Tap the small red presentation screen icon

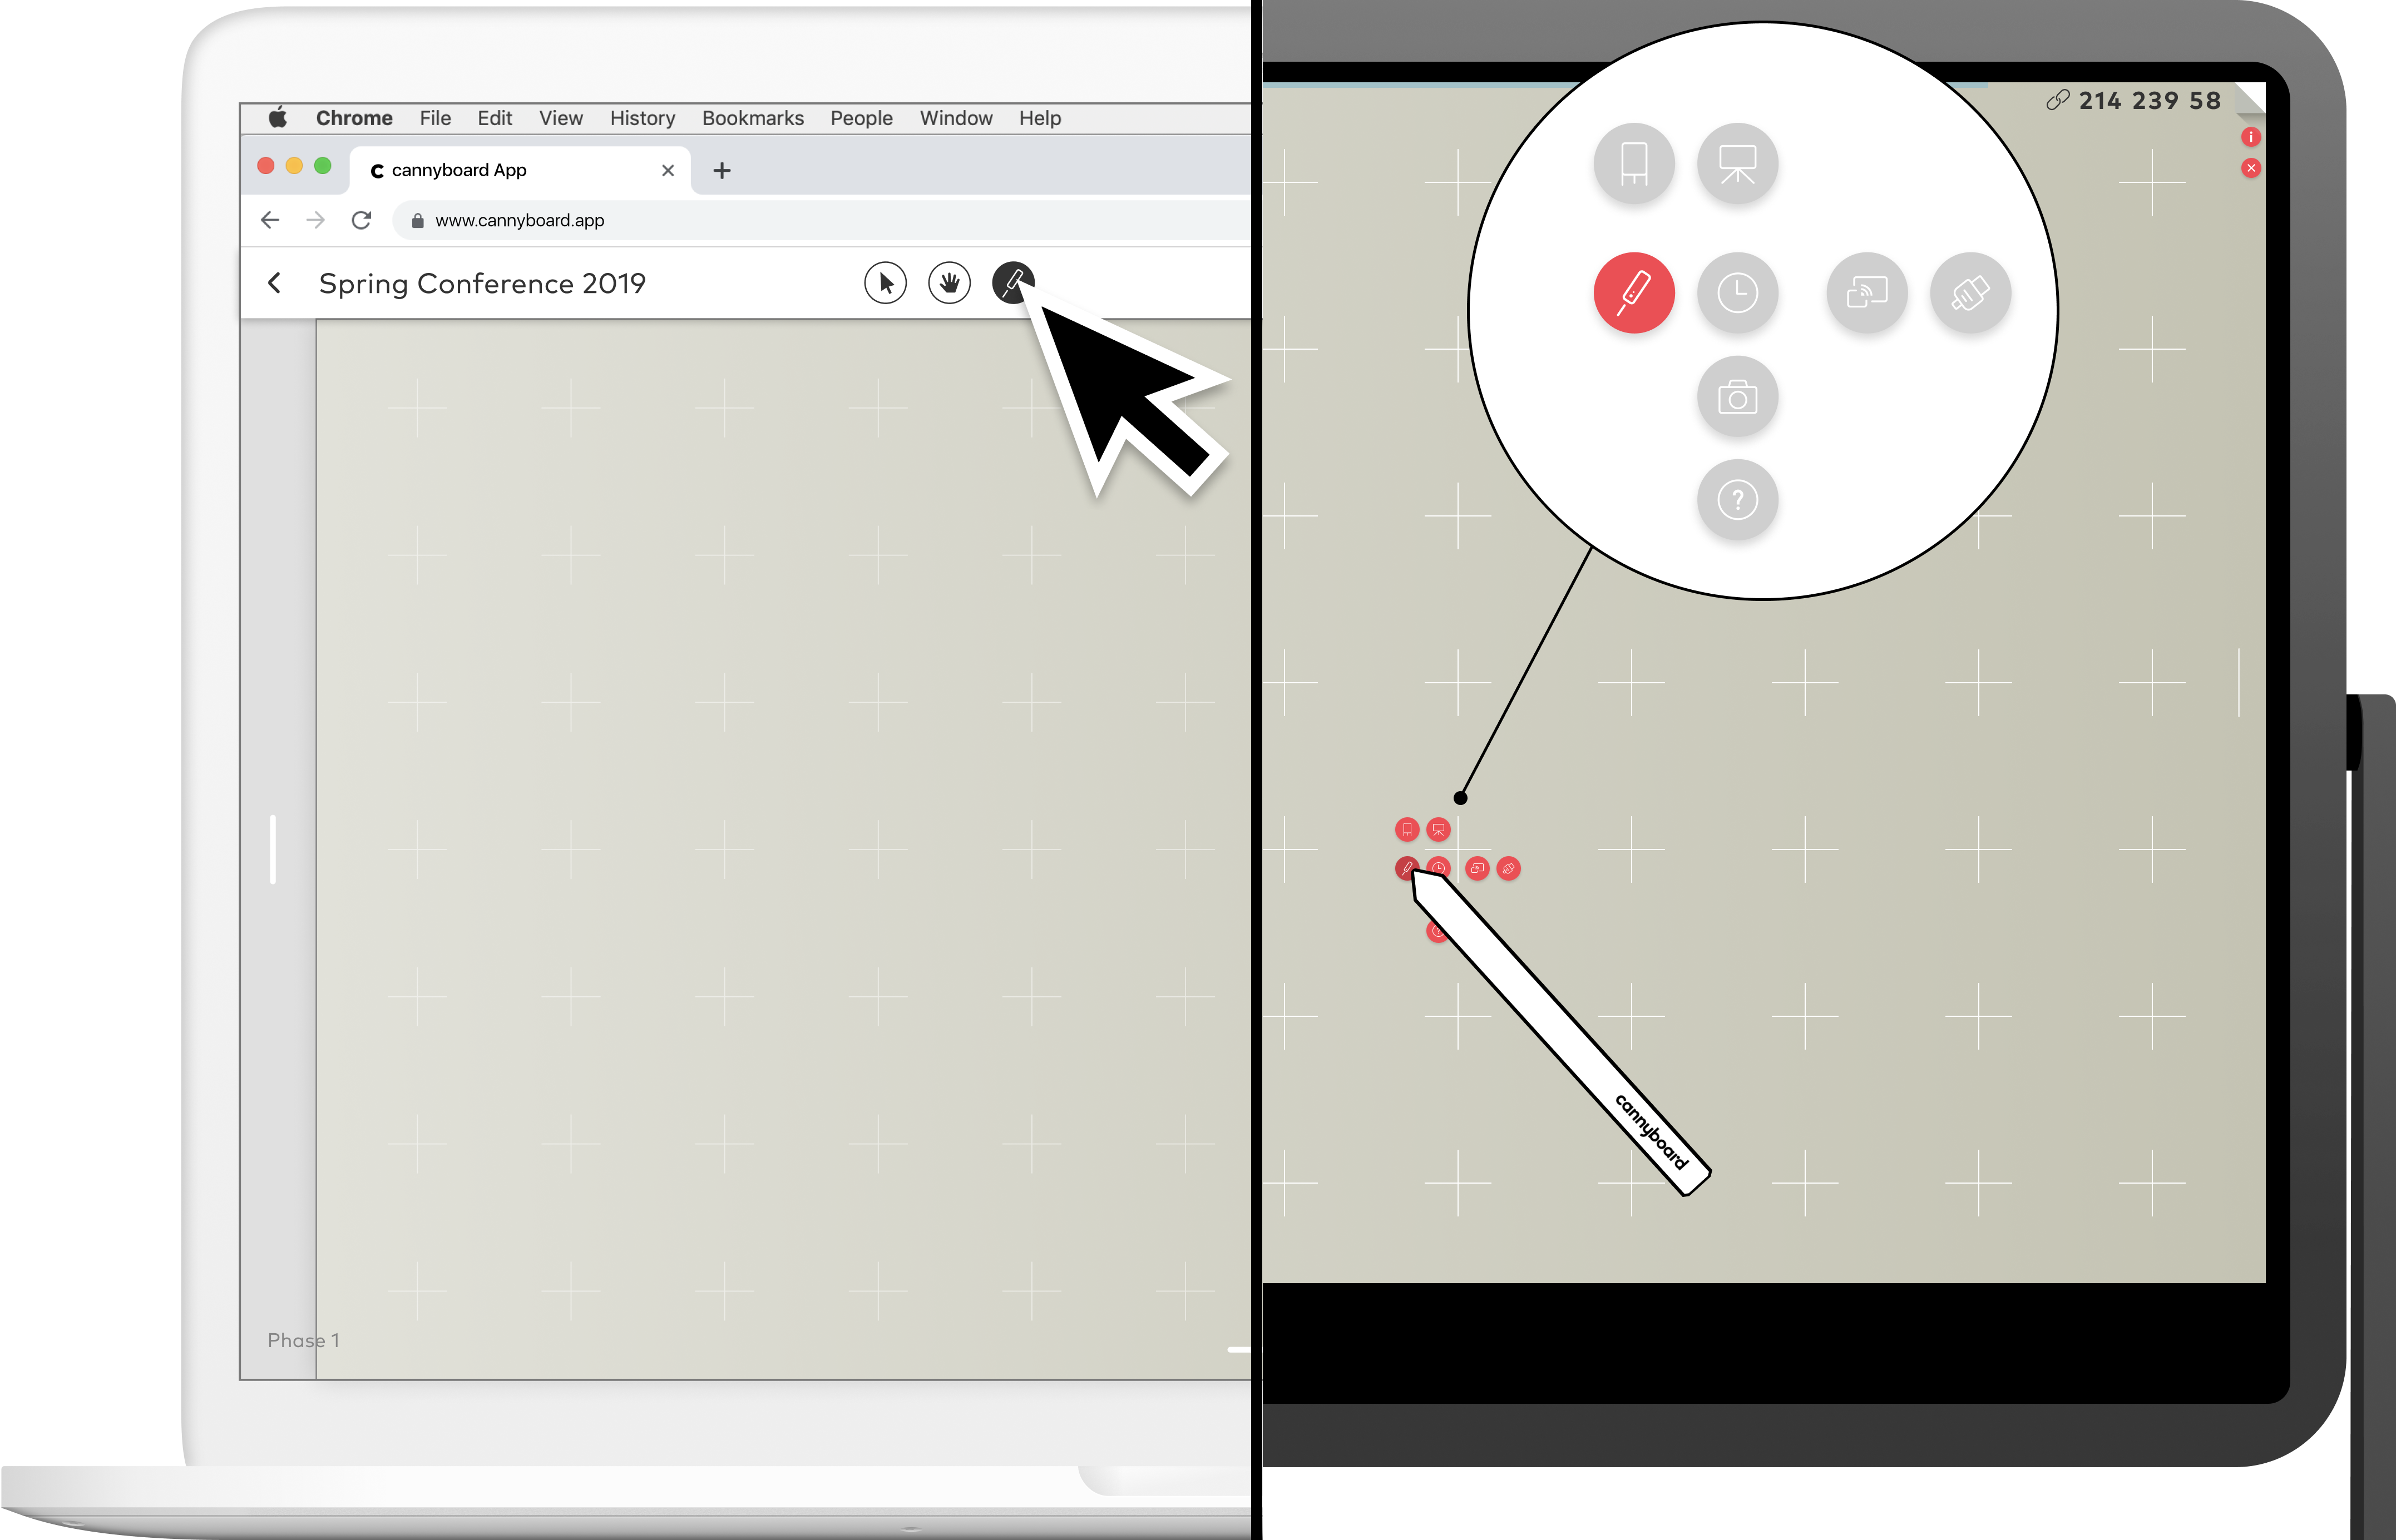[x=1439, y=829]
